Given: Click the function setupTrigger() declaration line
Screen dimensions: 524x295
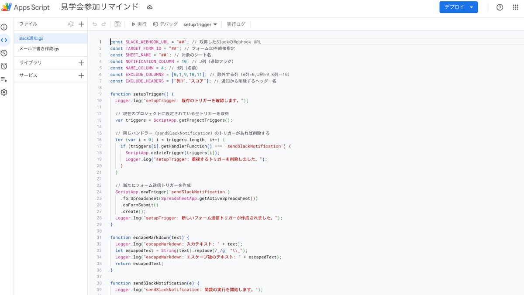Looking at the screenshot, I should 142,94.
